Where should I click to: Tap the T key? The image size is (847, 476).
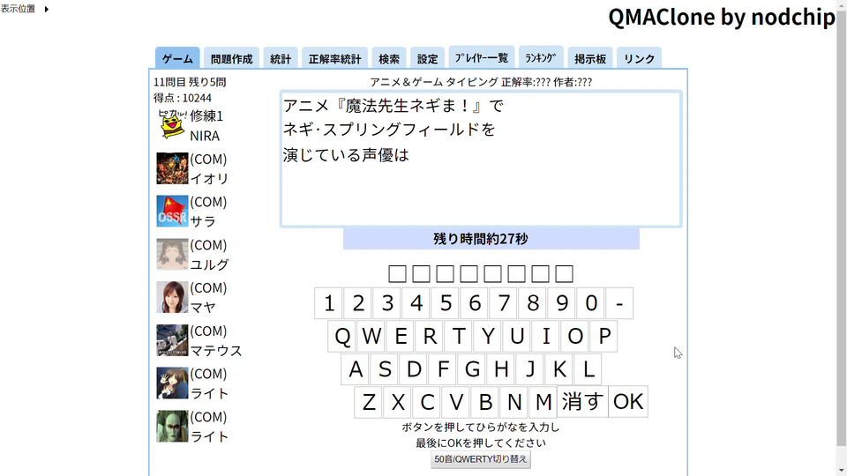coord(459,336)
